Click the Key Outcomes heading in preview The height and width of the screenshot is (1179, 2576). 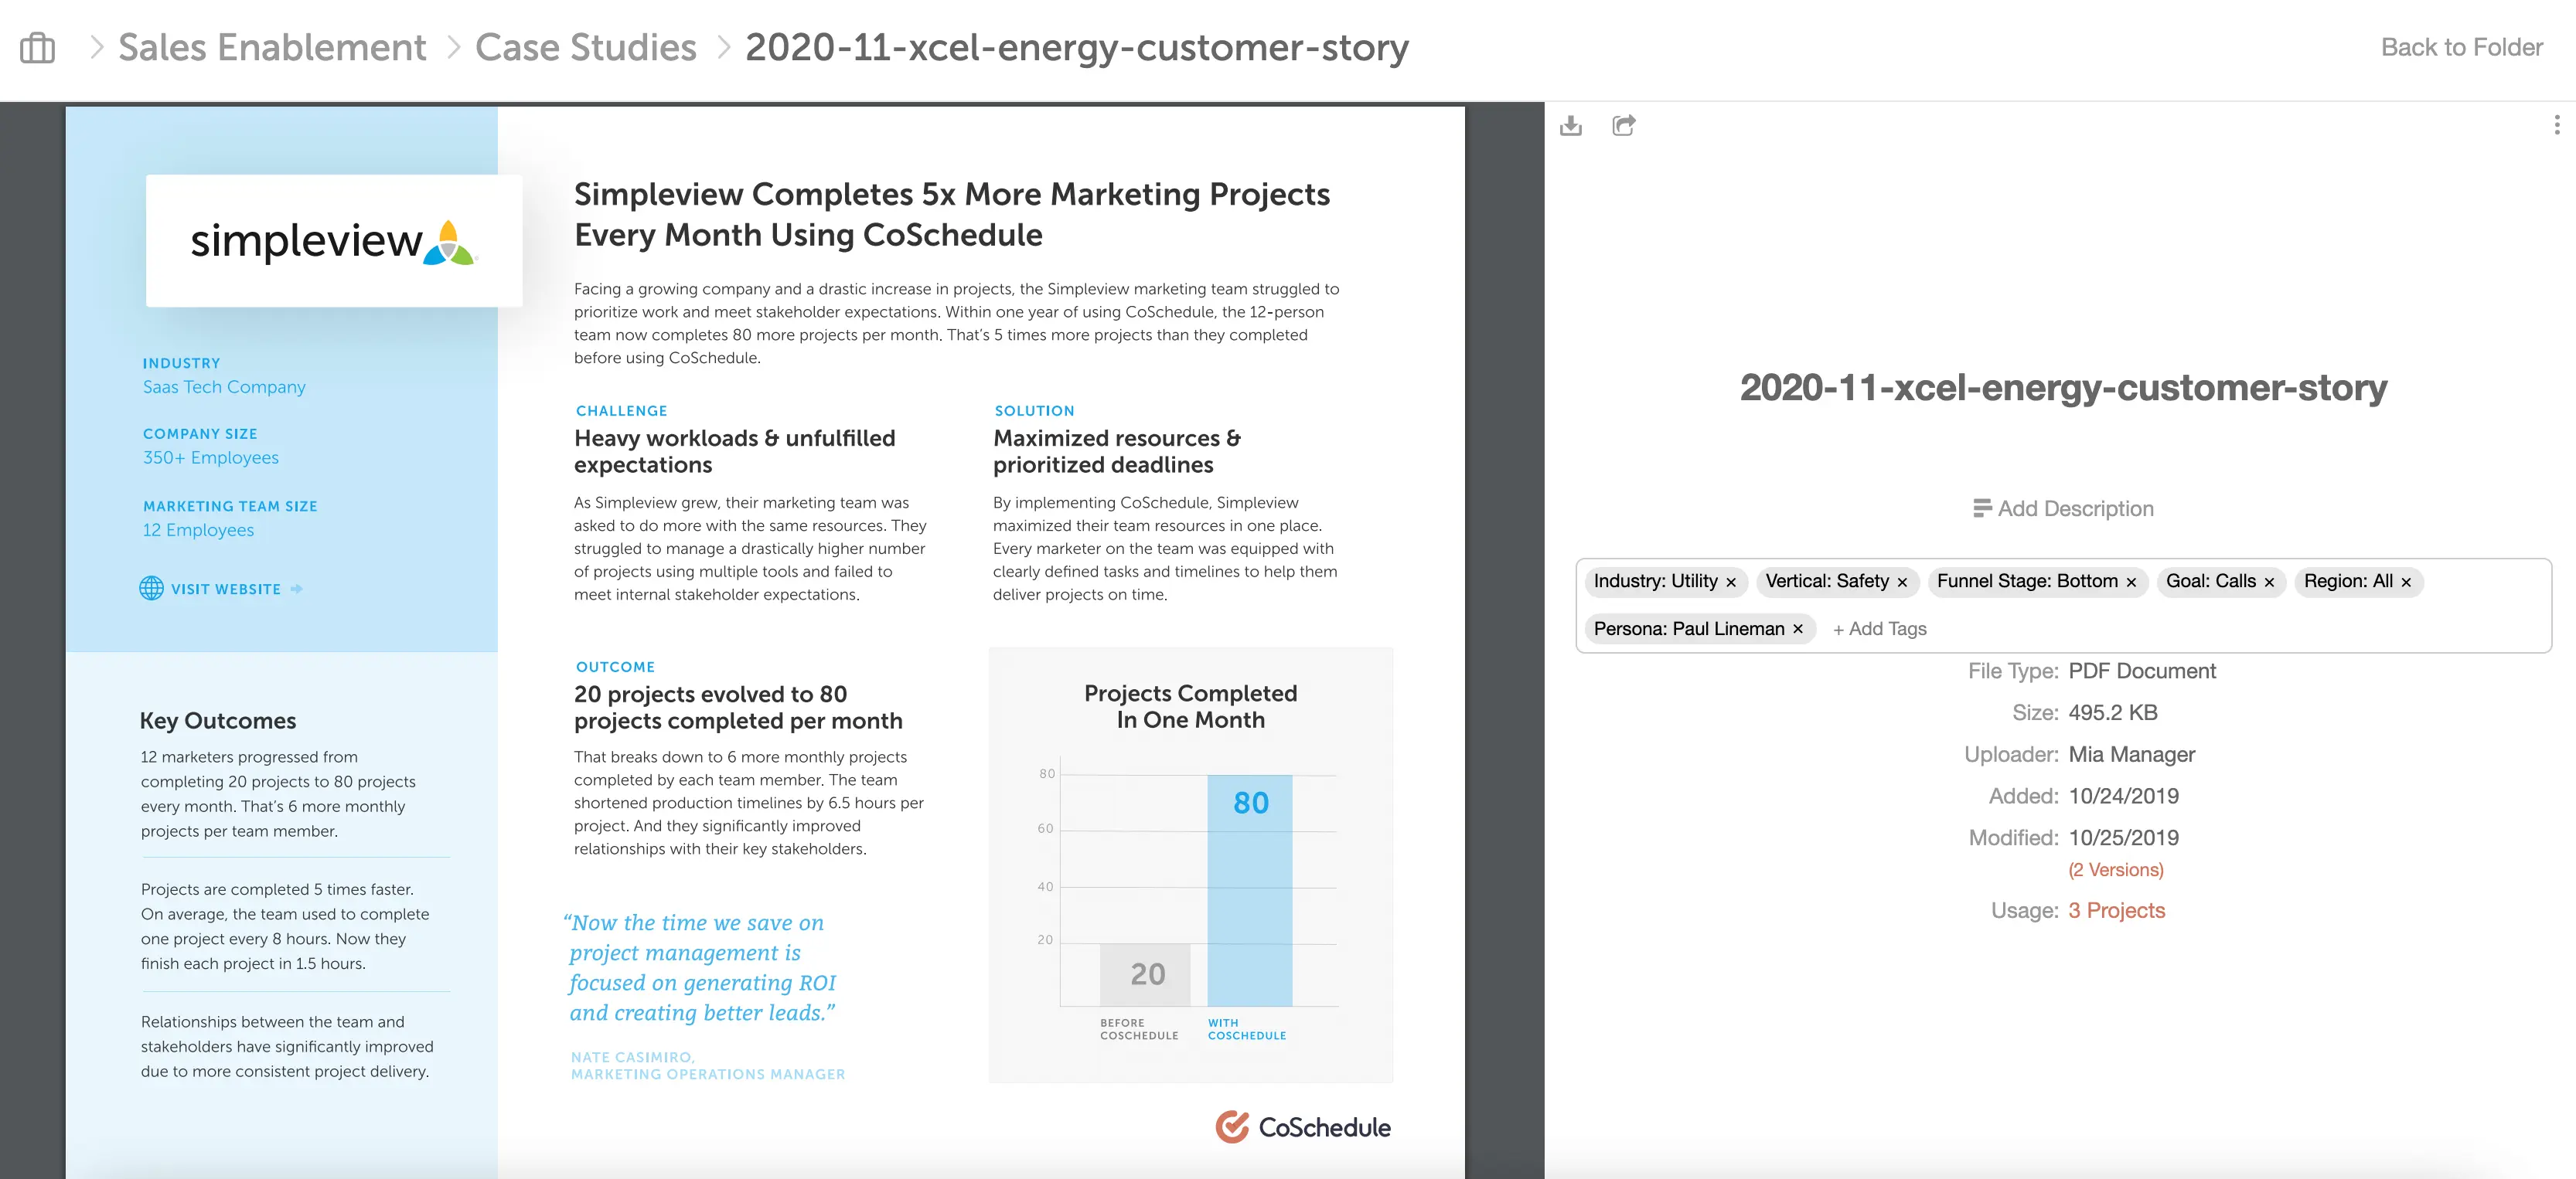pyautogui.click(x=218, y=720)
